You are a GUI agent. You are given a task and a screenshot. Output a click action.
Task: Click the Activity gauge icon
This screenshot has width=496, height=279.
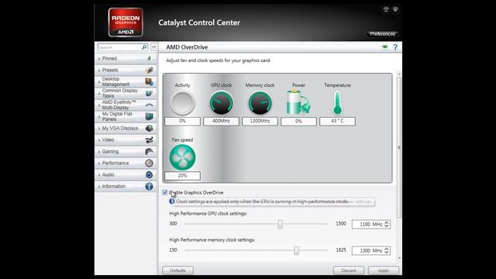point(183,103)
